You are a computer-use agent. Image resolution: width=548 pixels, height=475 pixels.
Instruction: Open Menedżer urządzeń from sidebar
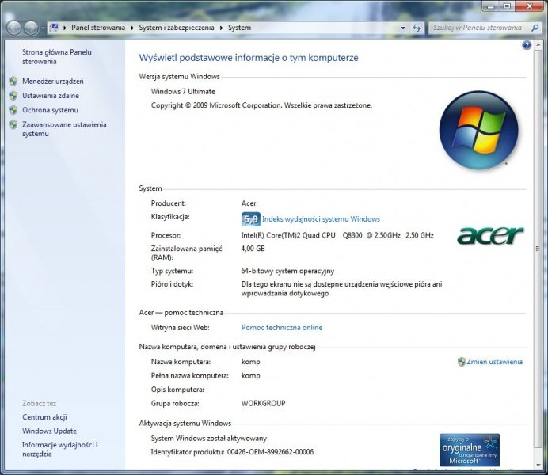(x=52, y=81)
